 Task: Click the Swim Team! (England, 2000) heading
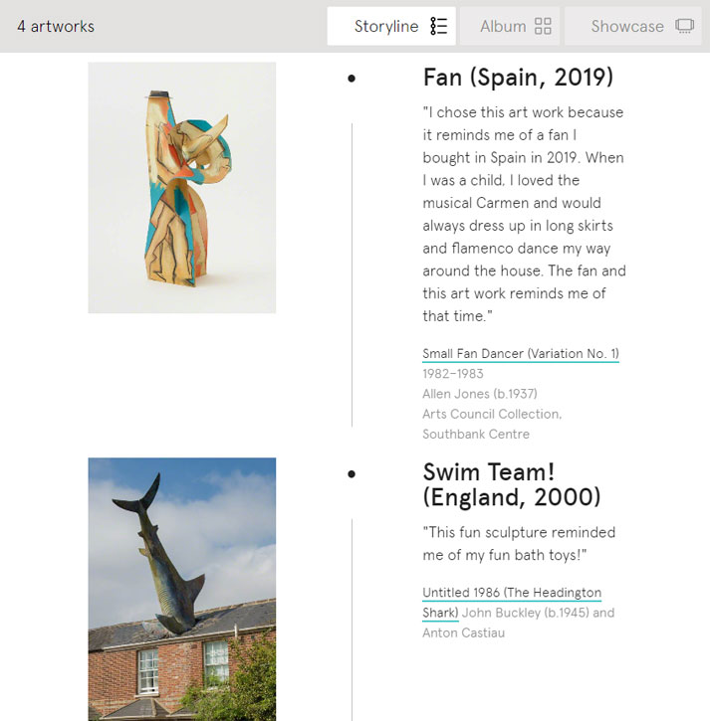click(512, 484)
